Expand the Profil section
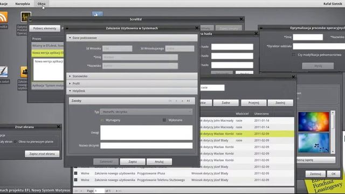 pyautogui.click(x=132, y=84)
